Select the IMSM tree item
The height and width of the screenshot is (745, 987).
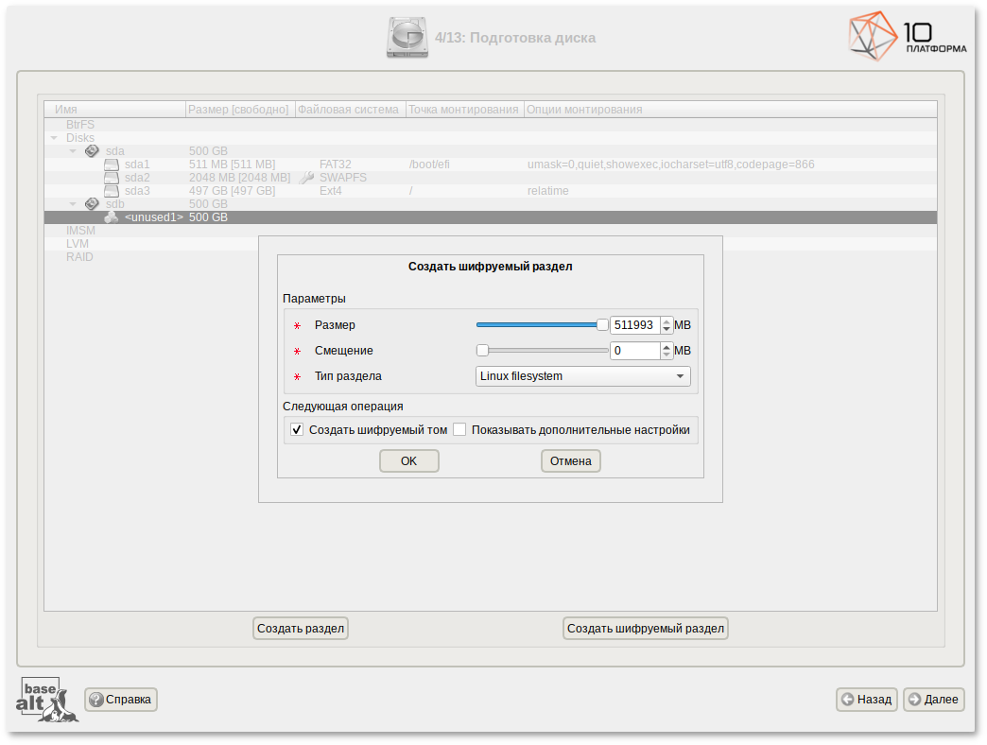coord(80,231)
